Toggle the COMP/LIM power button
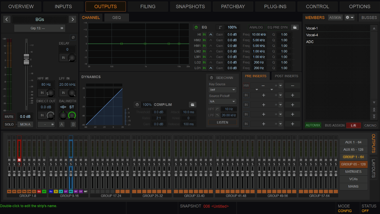Image resolution: width=380 pixels, height=214 pixels. (137, 104)
